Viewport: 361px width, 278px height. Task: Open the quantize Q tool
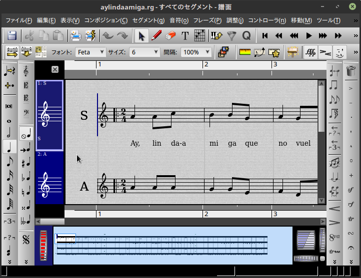246,36
